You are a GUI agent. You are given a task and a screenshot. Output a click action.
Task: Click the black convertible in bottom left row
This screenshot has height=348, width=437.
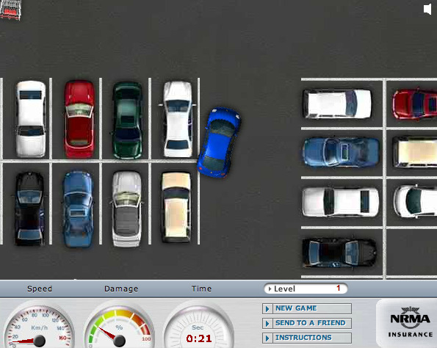tap(29, 209)
